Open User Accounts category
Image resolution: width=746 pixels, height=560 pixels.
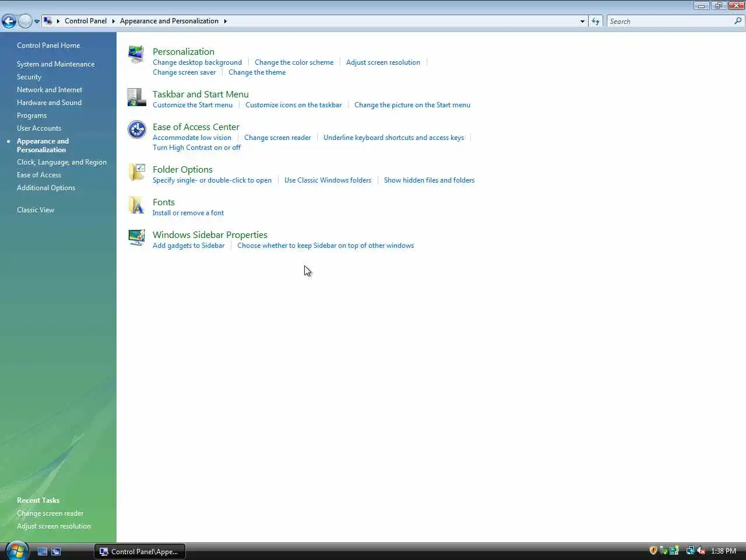coord(39,128)
